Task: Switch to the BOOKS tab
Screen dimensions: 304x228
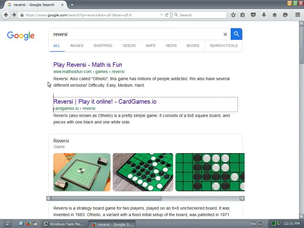Action: tap(193, 46)
